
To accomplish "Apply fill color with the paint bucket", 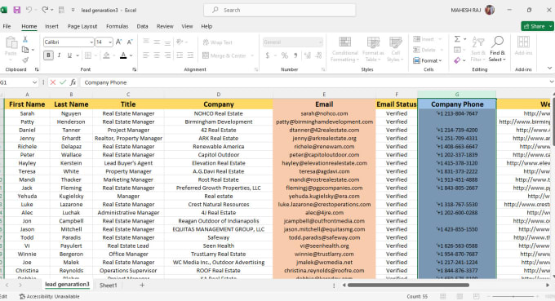I will [x=106, y=55].
